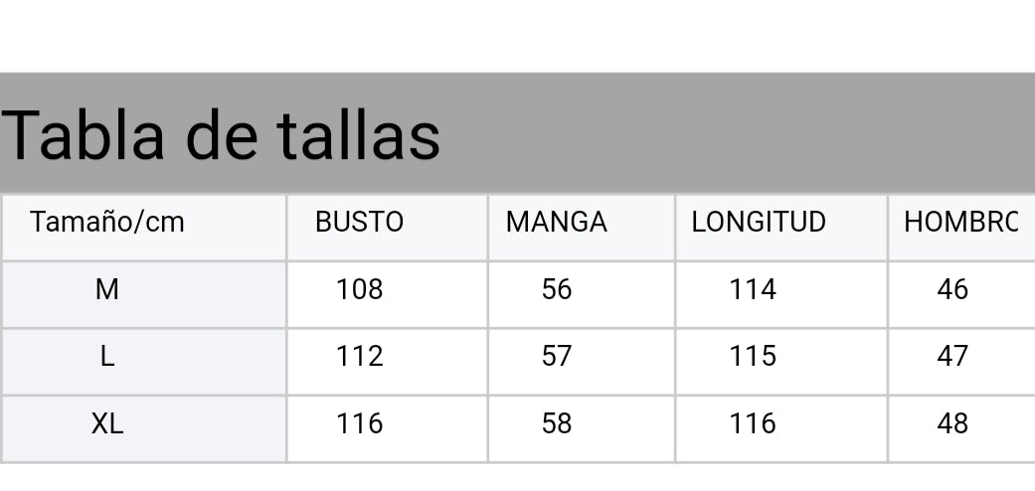Click the BUSTO column header
1035x491 pixels.
pyautogui.click(x=359, y=222)
